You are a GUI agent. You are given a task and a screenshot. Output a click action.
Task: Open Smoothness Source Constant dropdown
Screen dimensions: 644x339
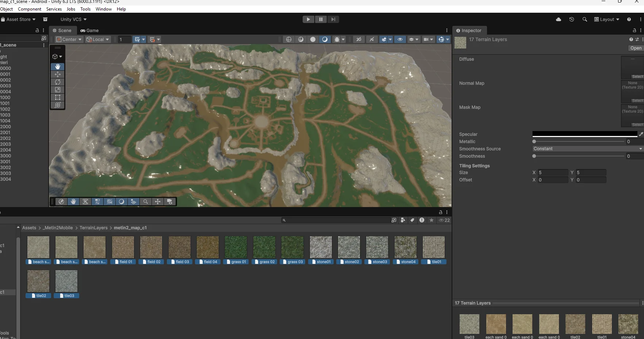coord(588,149)
